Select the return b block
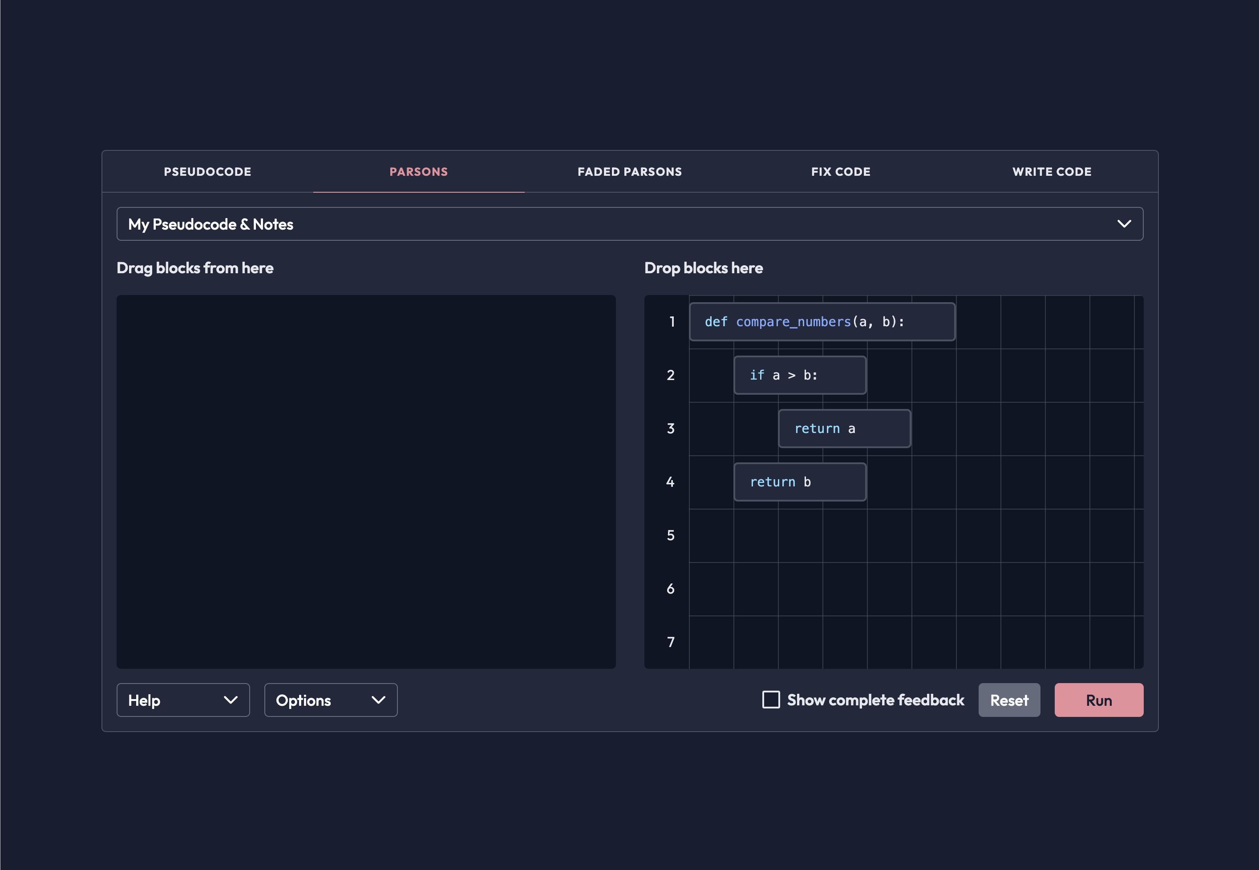The width and height of the screenshot is (1259, 870). point(800,482)
